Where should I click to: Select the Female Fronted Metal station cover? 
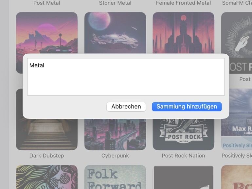pyautogui.click(x=184, y=33)
